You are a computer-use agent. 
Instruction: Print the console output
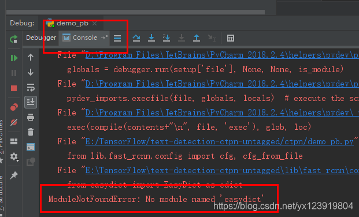tap(31, 117)
